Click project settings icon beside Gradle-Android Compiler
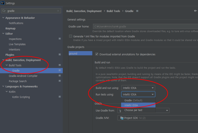This screenshot has width=198, height=133. tap(60, 76)
